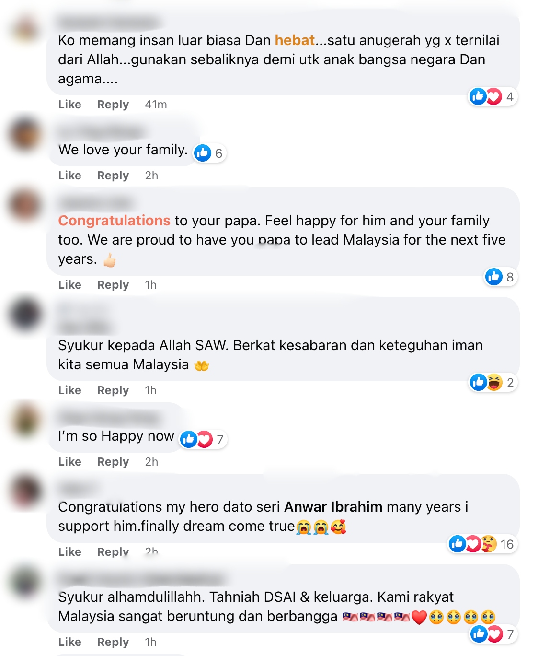The width and height of the screenshot is (550, 656).
Task: Like the Syukur kepada Allah SAW comment
Action: click(x=70, y=390)
